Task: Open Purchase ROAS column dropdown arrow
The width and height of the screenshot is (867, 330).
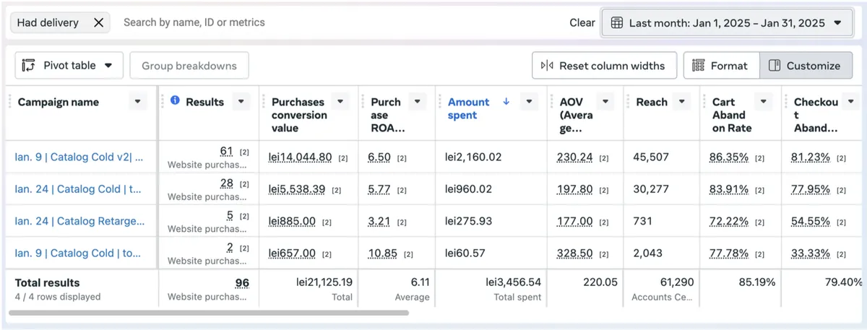Action: (417, 102)
